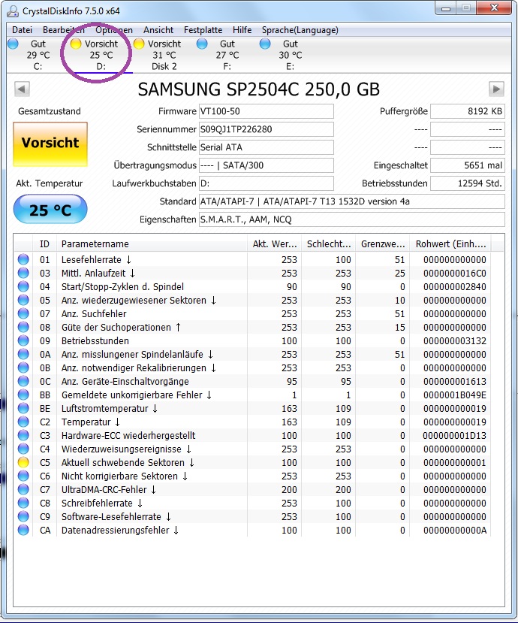This screenshot has width=518, height=623.
Task: Select drive D: disk tab
Action: pyautogui.click(x=101, y=55)
